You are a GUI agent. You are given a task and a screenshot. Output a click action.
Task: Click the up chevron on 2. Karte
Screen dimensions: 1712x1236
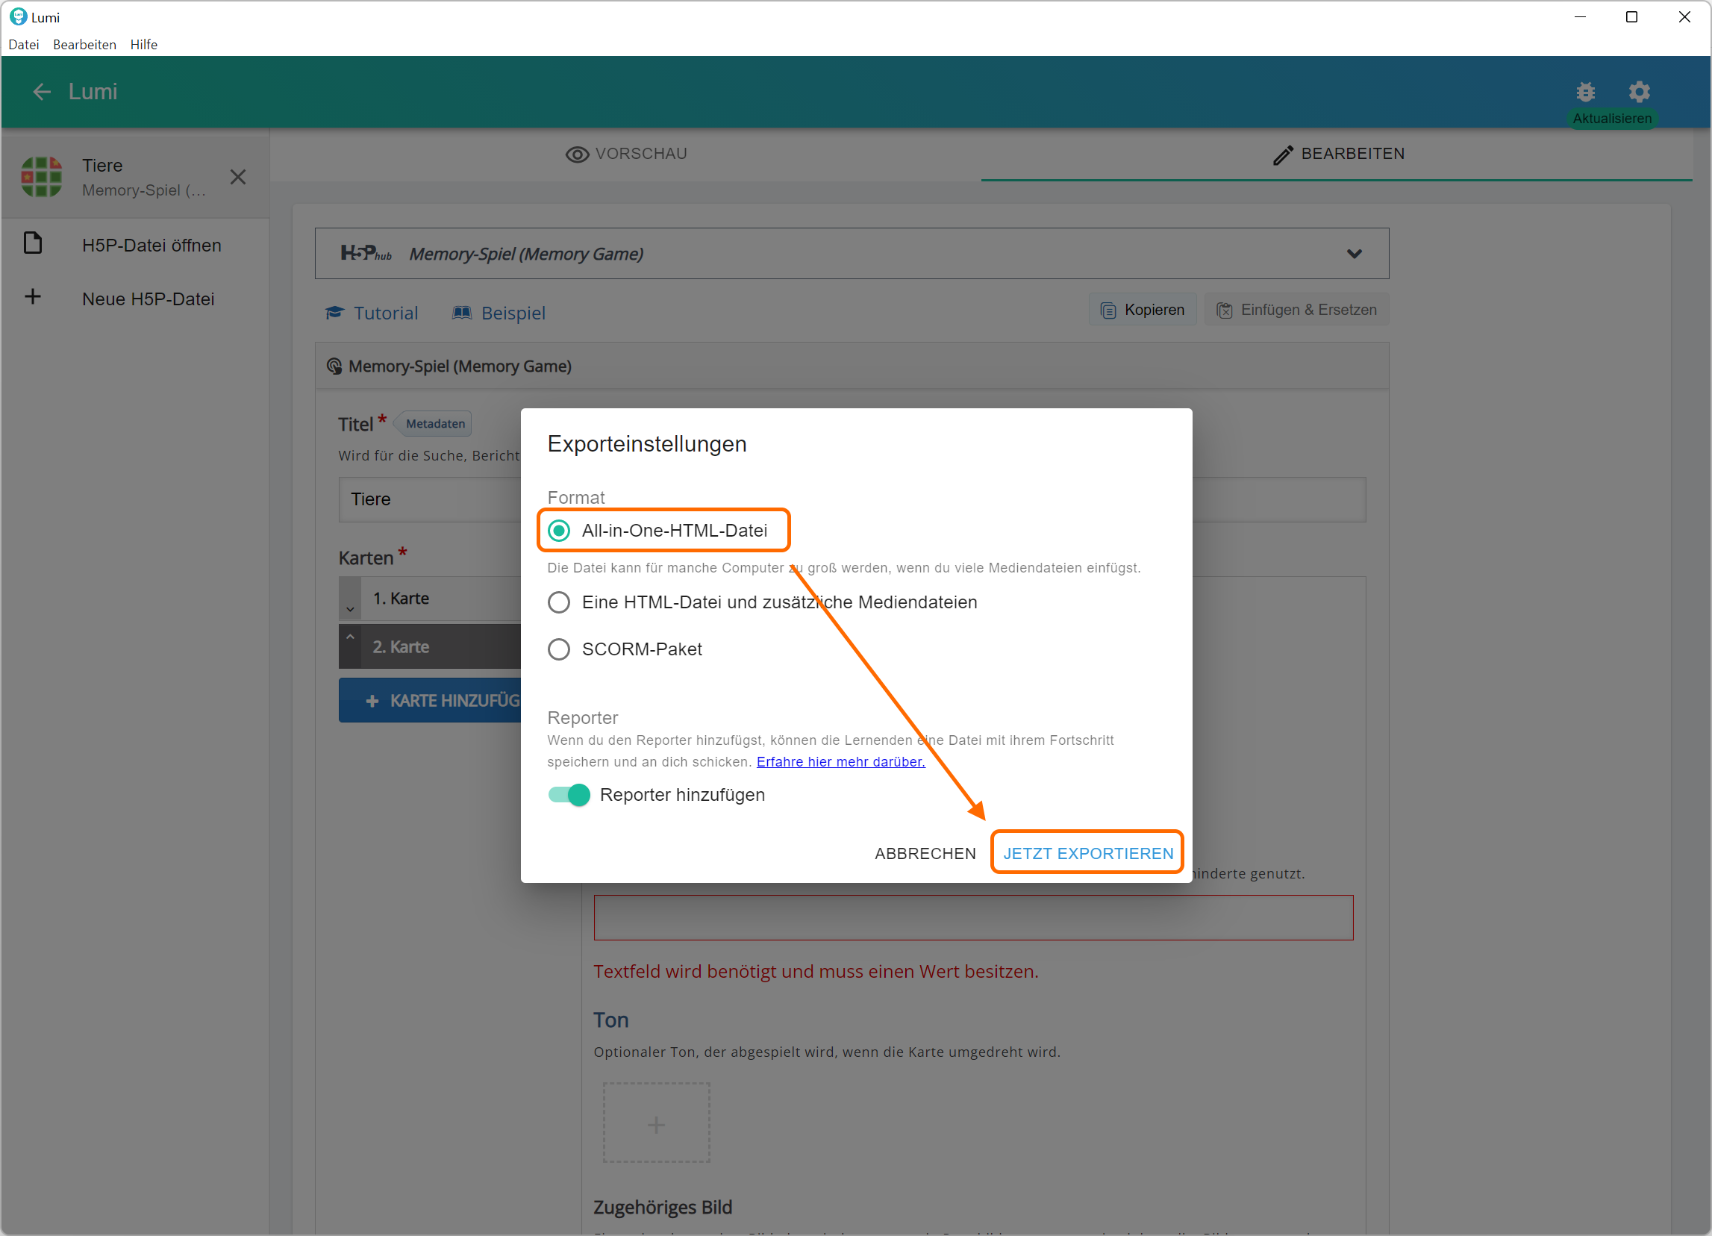tap(350, 637)
